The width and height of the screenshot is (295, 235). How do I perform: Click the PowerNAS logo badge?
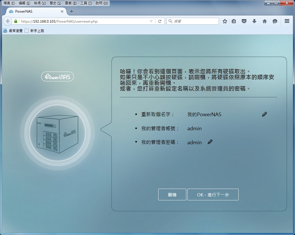pos(58,77)
